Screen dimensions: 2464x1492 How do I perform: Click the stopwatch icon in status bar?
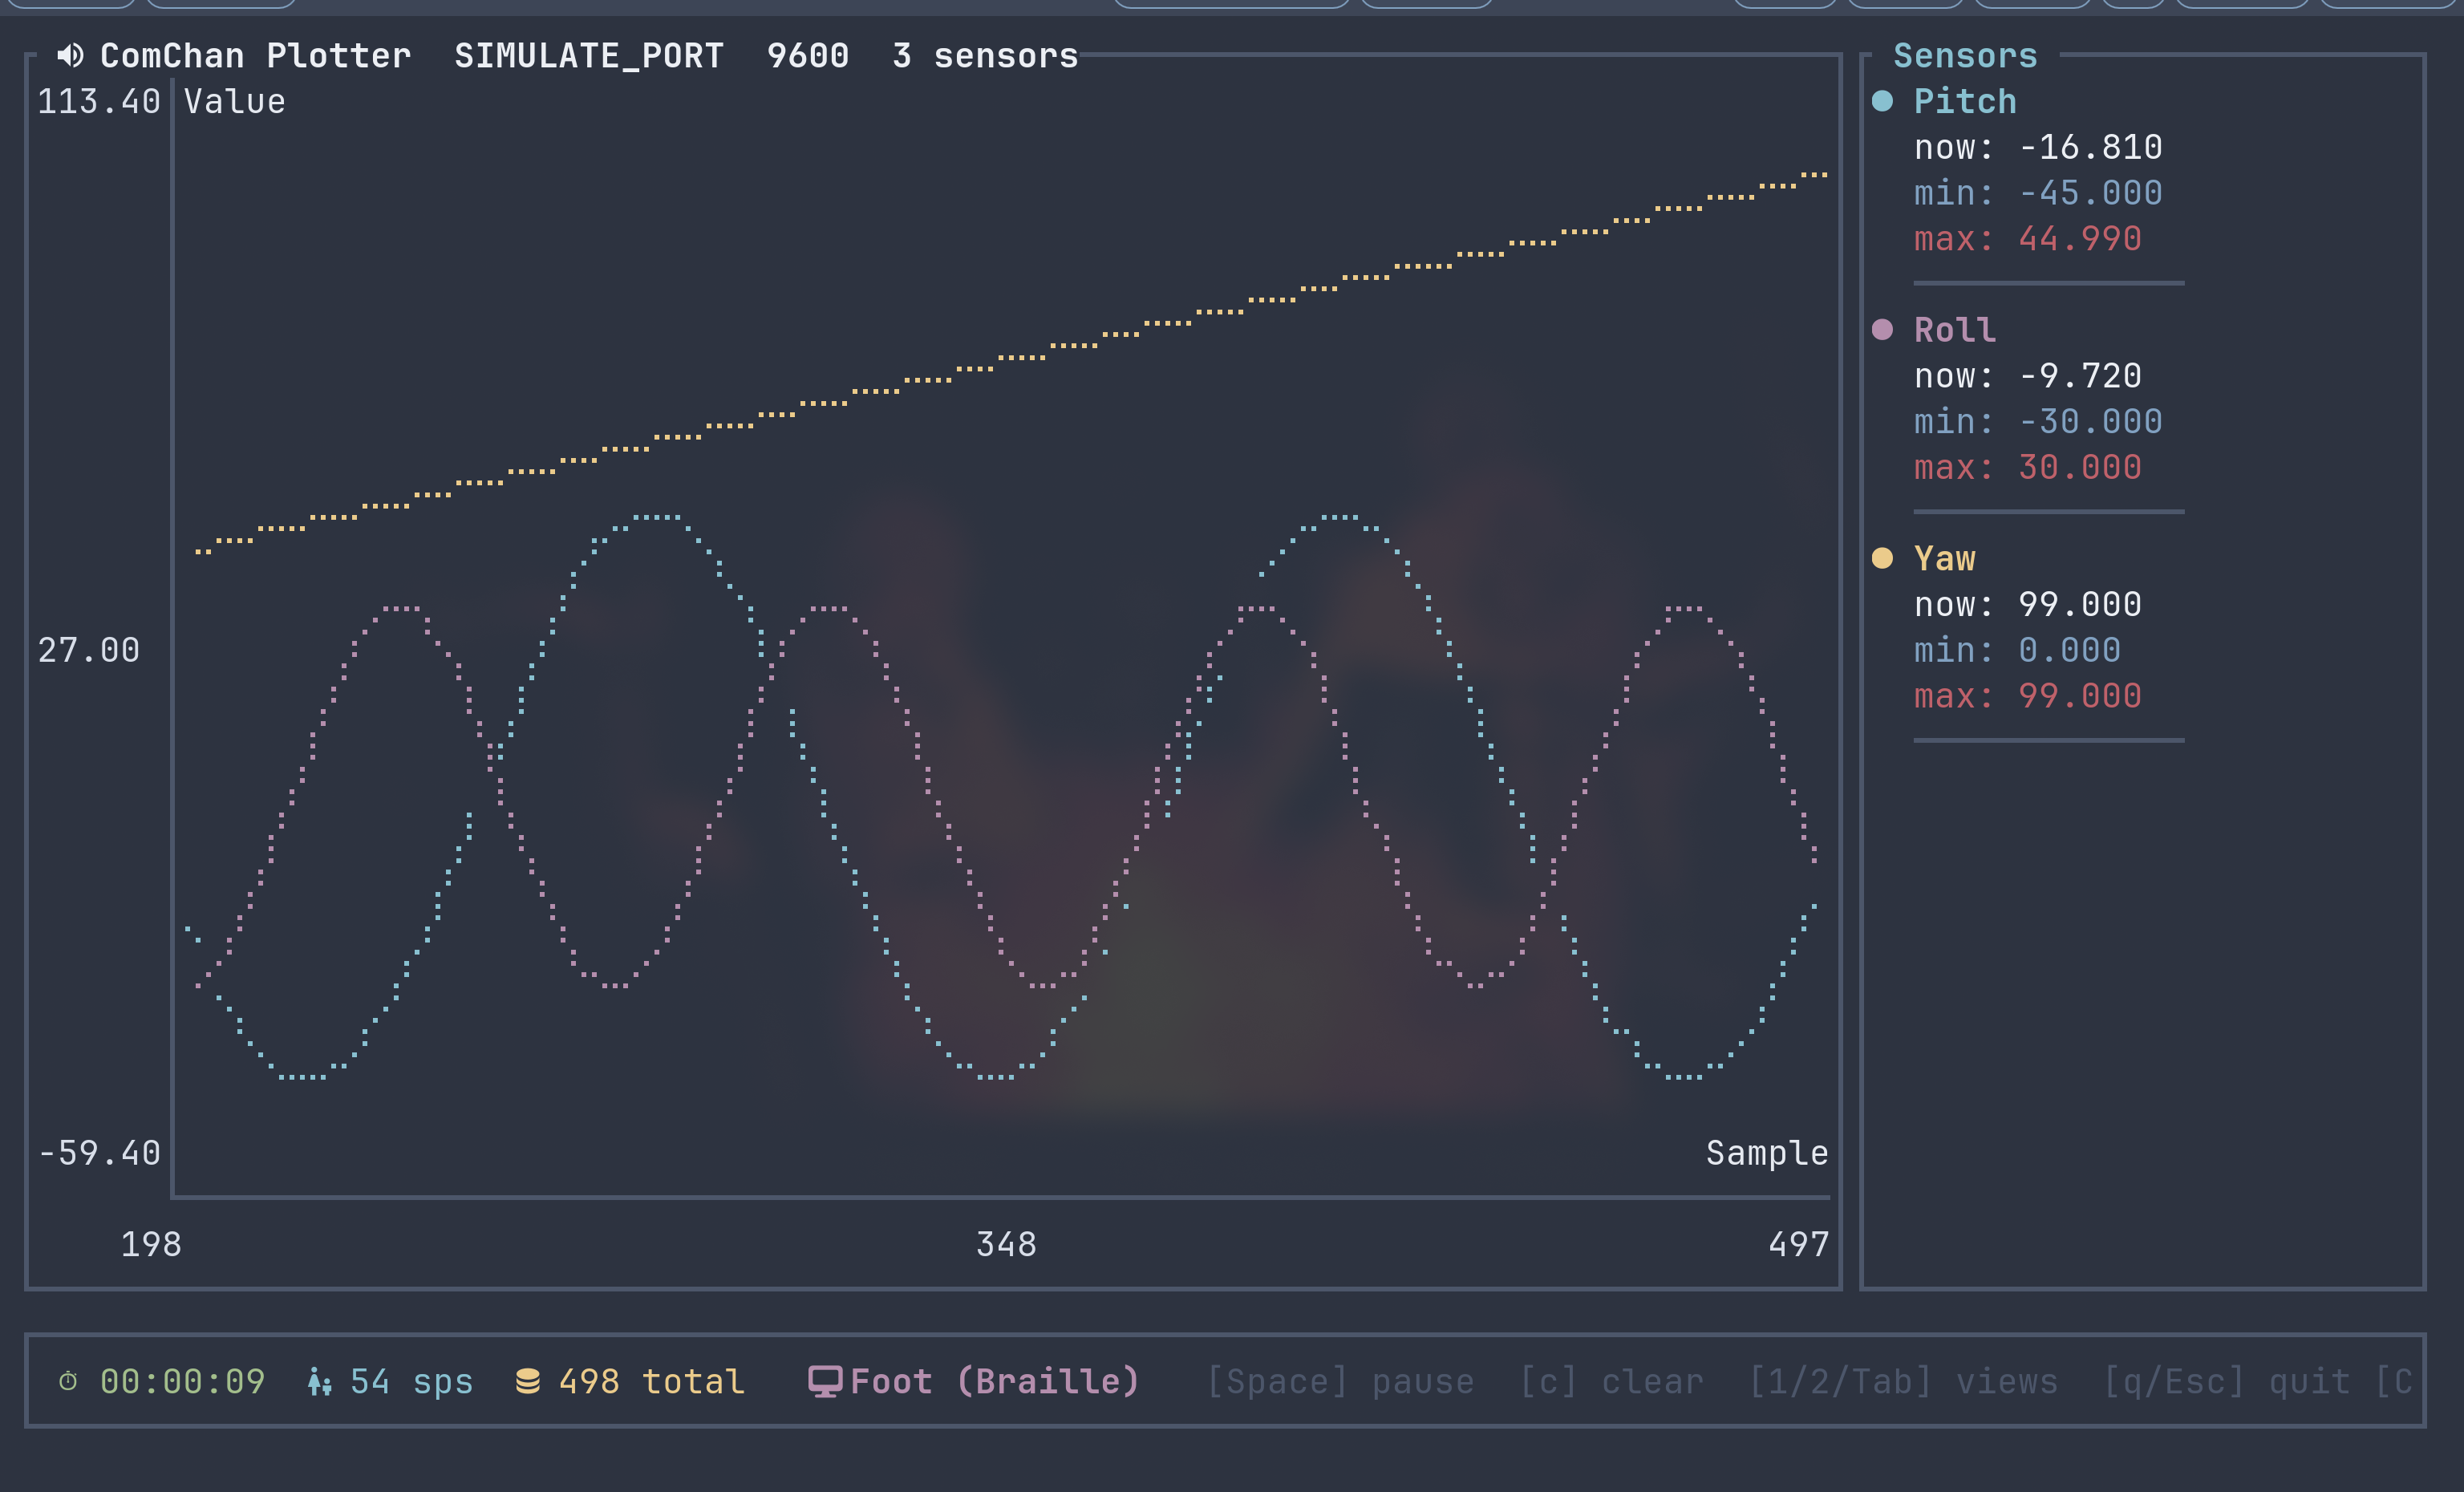[68, 1381]
